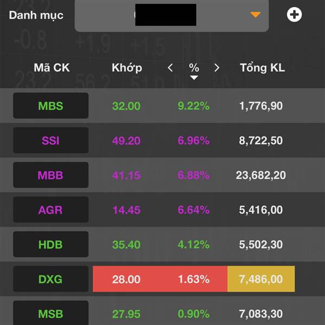
Task: Select the MBS stock ticker
Action: pyautogui.click(x=51, y=106)
